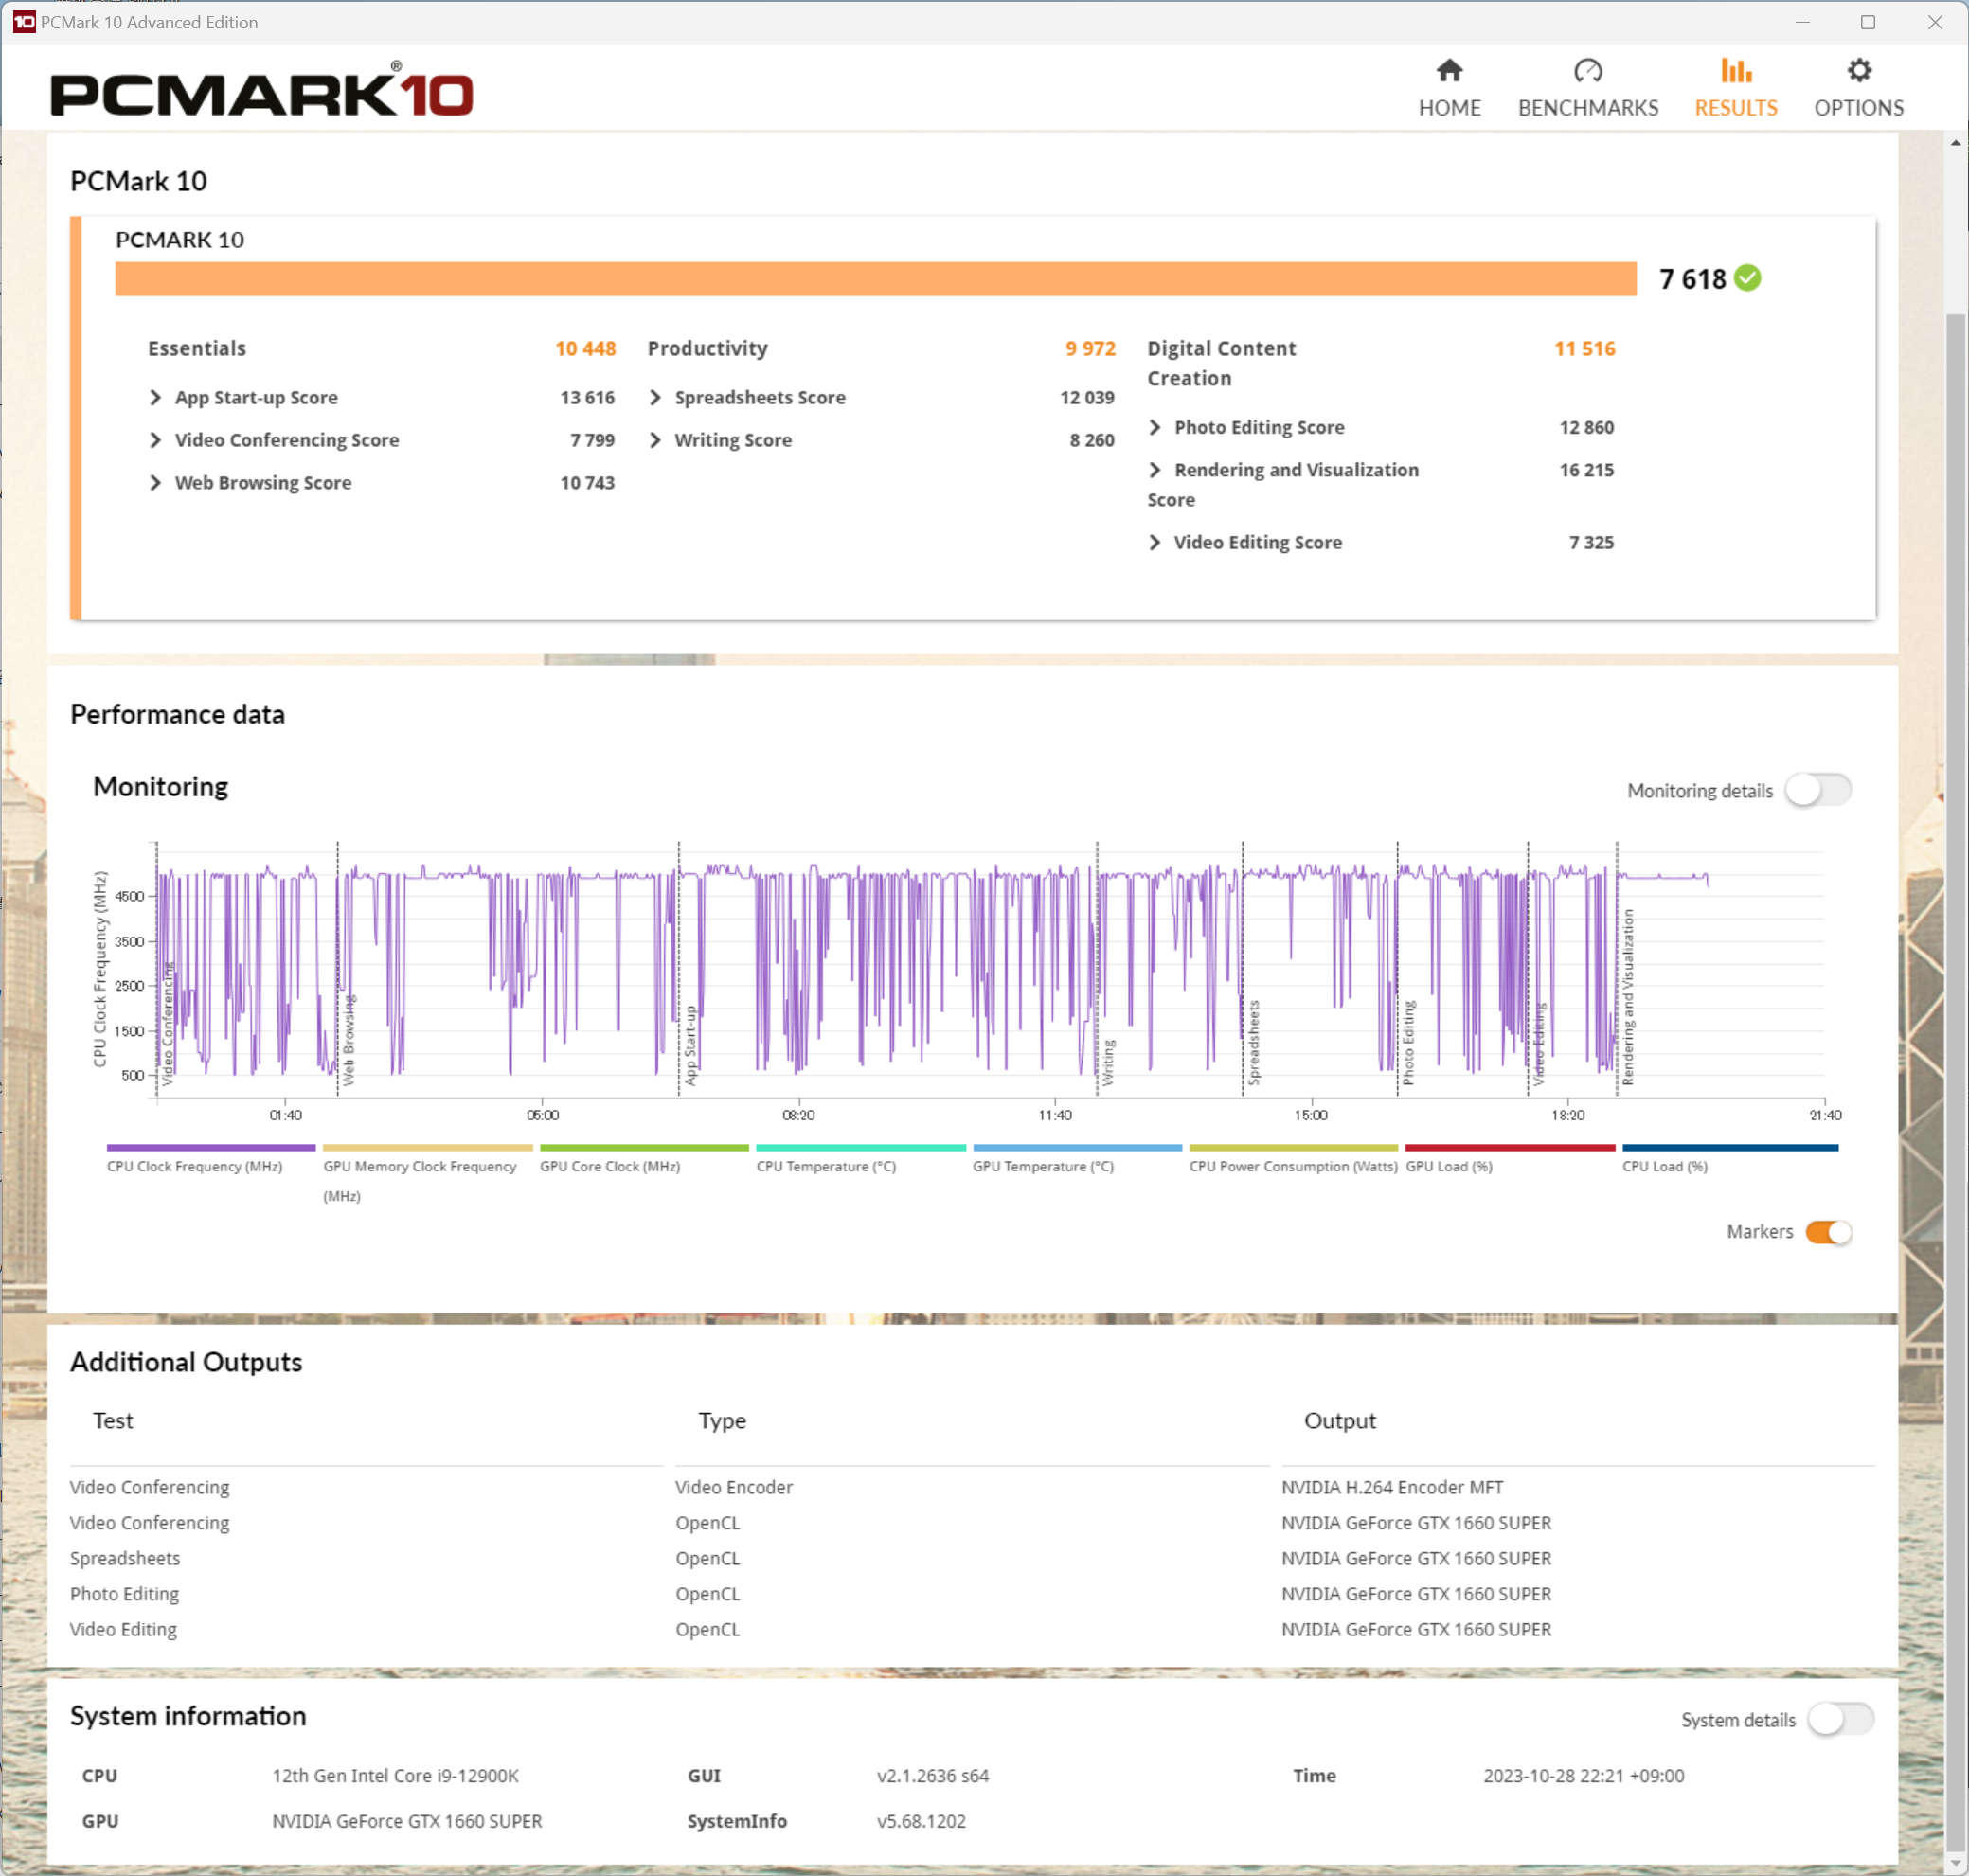The image size is (1969, 1876).
Task: Expand the Video Conferencing Score row
Action: (155, 440)
